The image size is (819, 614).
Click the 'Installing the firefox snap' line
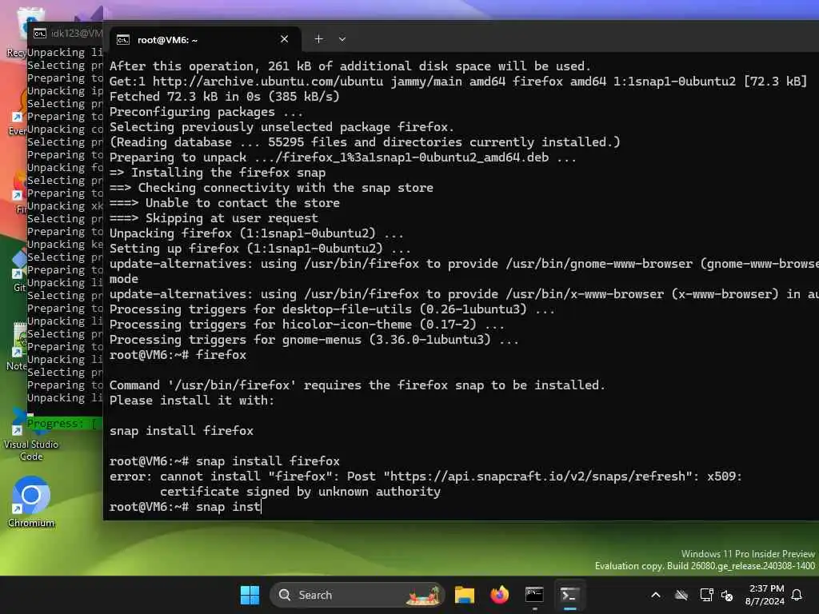click(x=218, y=173)
